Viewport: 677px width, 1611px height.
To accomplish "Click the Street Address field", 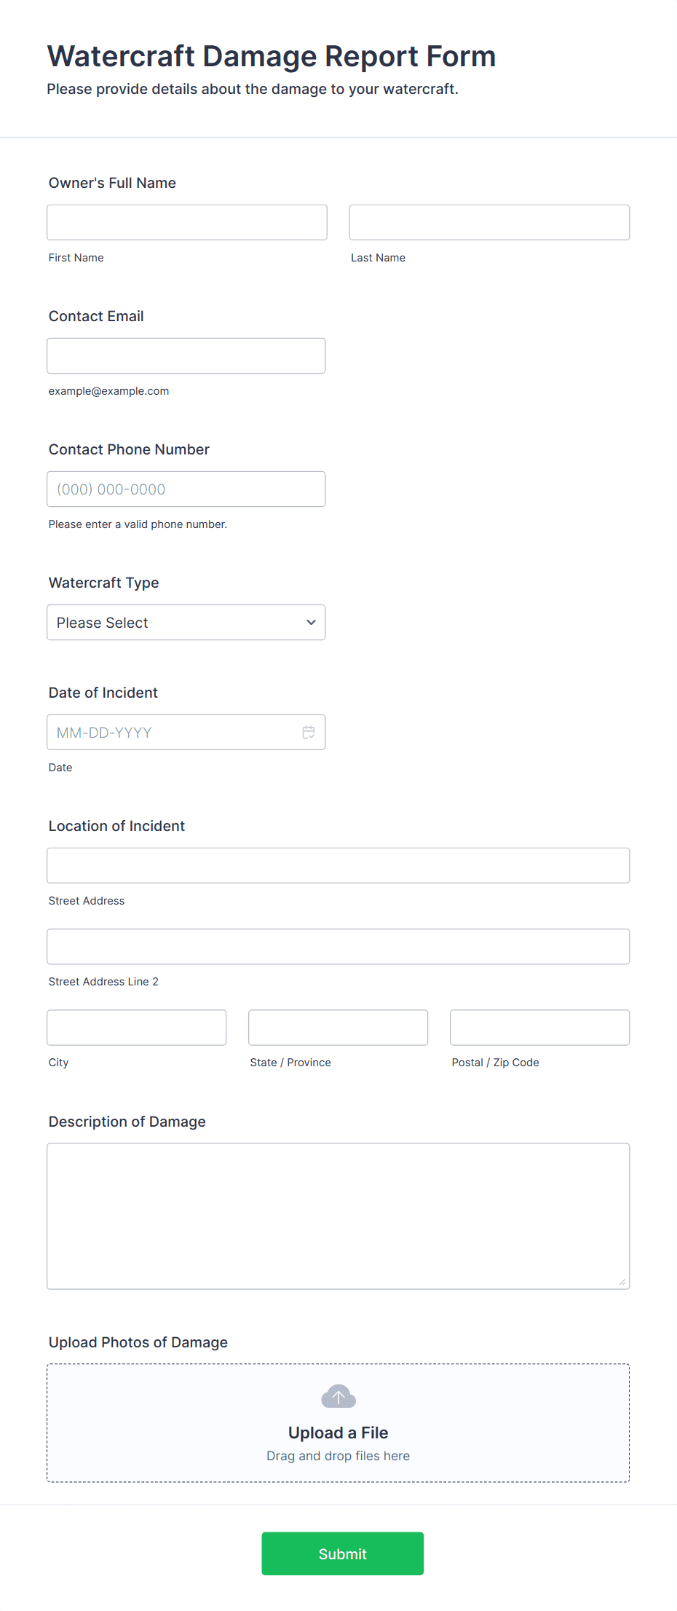I will [x=338, y=865].
